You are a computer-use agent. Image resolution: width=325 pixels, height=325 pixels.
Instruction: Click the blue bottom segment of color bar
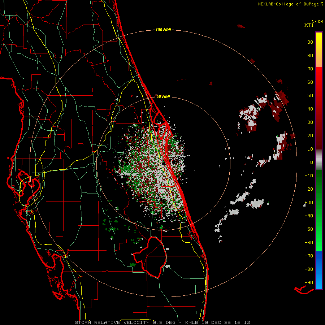(x=319, y=270)
